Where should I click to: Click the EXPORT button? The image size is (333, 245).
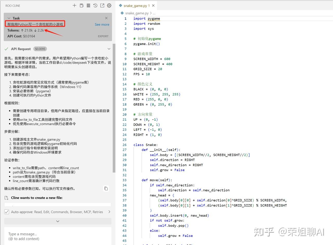point(103,36)
